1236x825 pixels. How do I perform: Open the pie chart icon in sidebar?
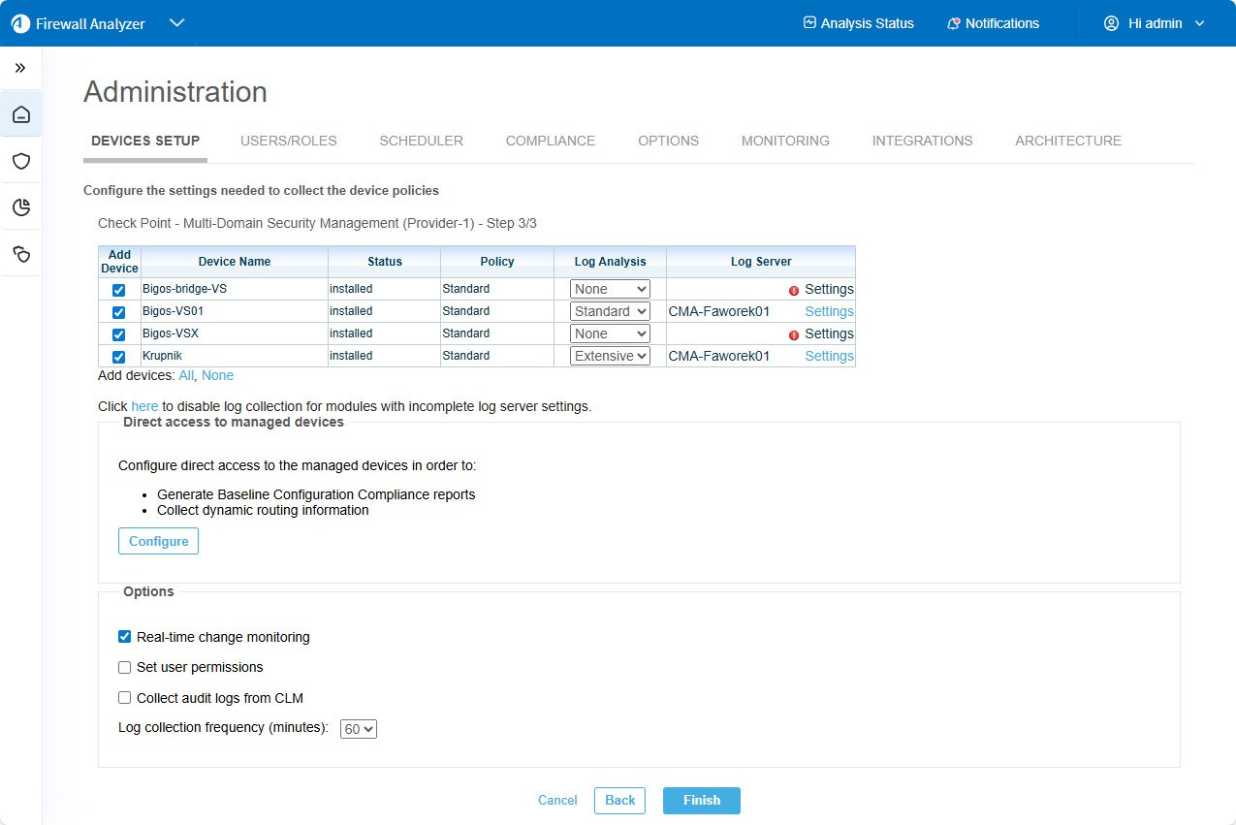click(x=20, y=207)
